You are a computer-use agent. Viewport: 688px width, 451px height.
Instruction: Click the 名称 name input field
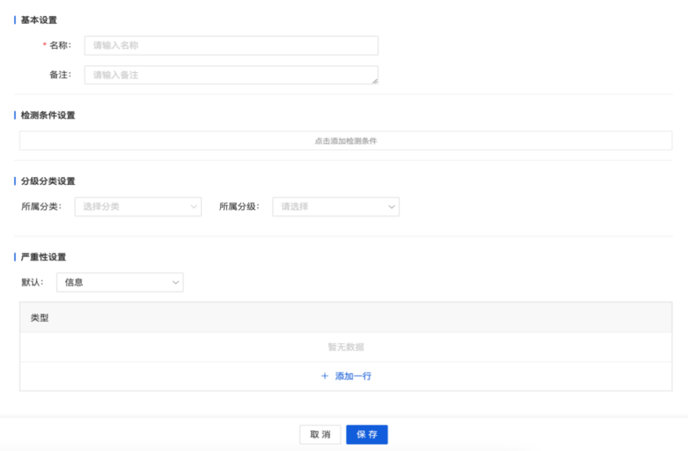coord(231,45)
